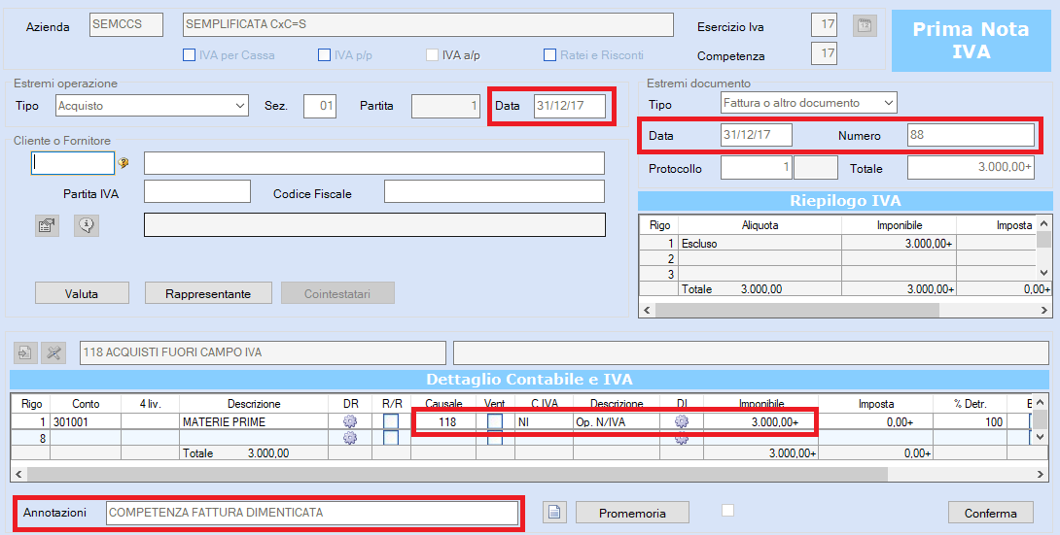Tick the Vent checkbox for causale 118
This screenshot has height=535, width=1060.
tap(495, 421)
